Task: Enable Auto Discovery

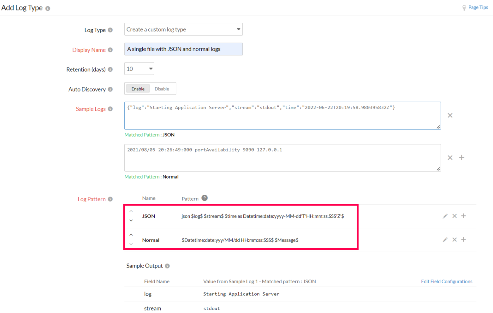Action: pyautogui.click(x=138, y=89)
